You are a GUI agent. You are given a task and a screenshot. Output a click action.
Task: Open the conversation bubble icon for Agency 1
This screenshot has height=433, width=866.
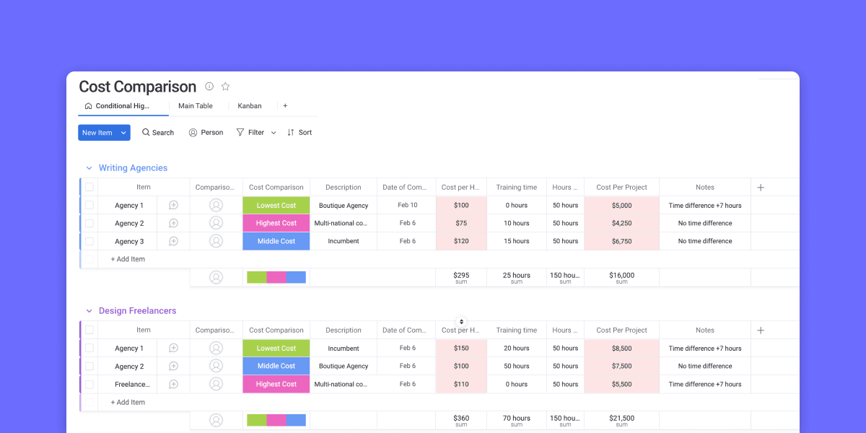[x=172, y=205]
